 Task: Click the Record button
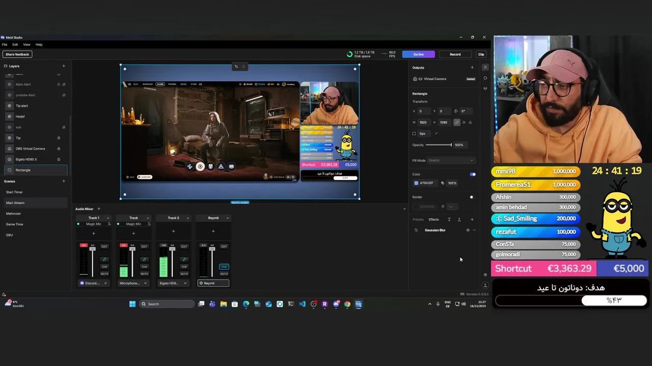[x=455, y=54]
